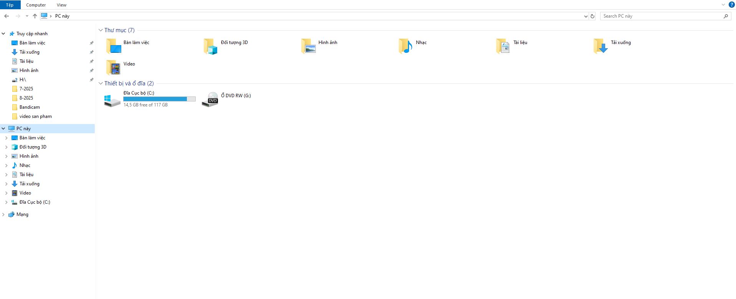Go up one folder level arrow
The image size is (736, 299).
coord(35,16)
